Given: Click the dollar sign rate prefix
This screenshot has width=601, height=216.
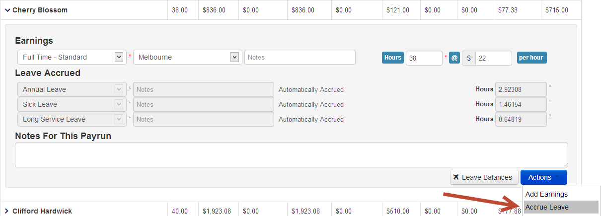Looking at the screenshot, I should (469, 58).
